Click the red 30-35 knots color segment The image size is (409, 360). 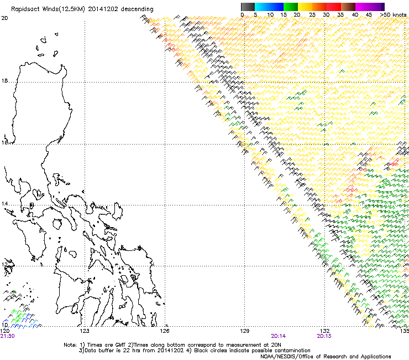click(x=334, y=7)
